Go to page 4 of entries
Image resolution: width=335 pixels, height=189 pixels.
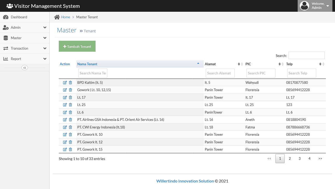coord(309,158)
